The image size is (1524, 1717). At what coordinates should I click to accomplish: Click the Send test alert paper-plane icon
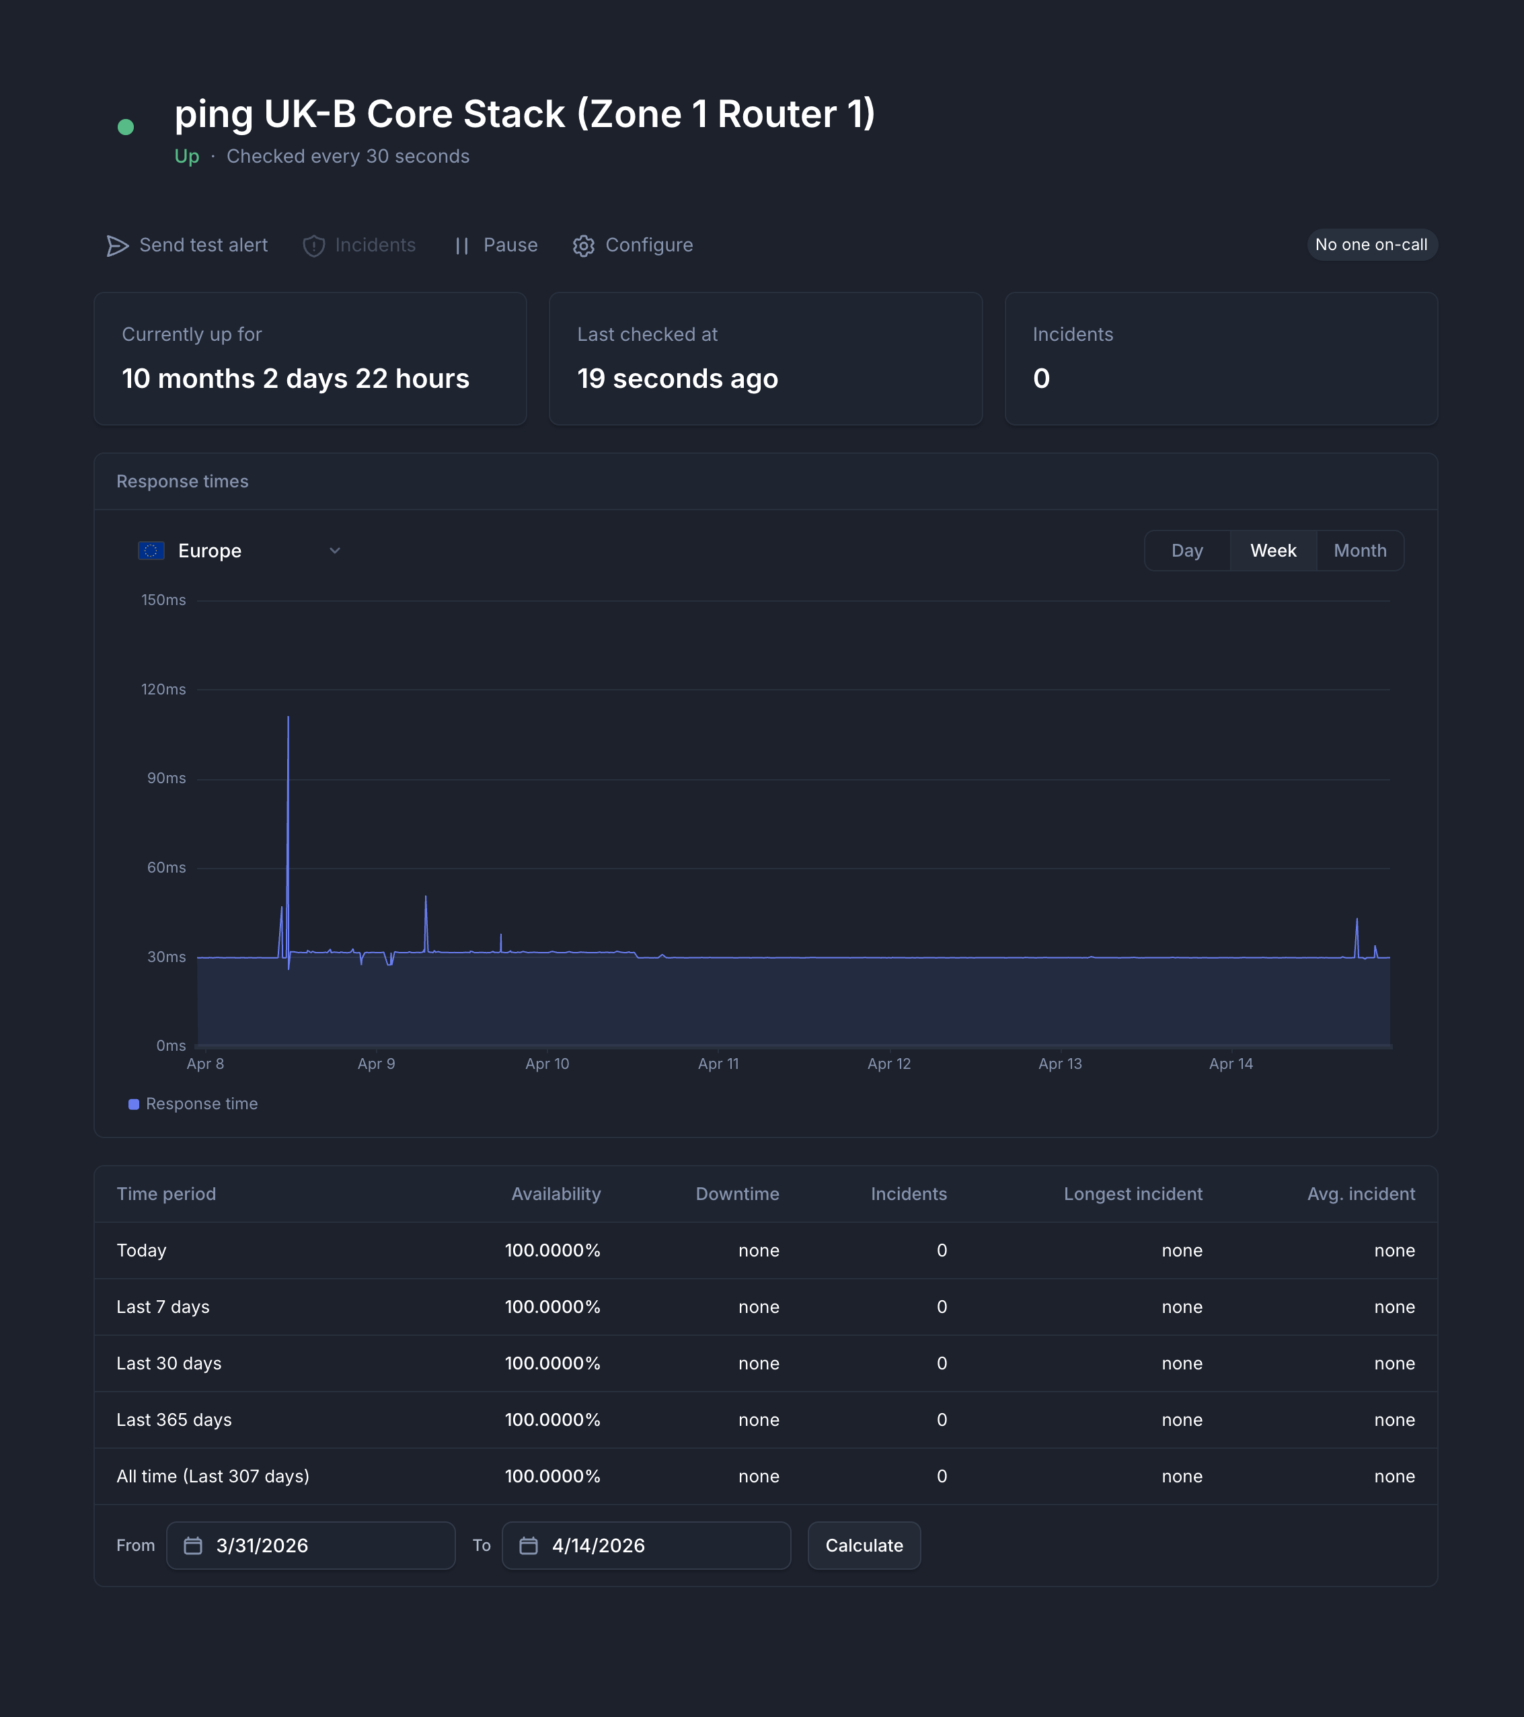pos(117,245)
